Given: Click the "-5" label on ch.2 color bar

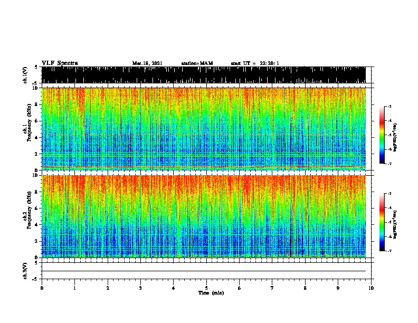Looking at the screenshot, I should point(389,222).
